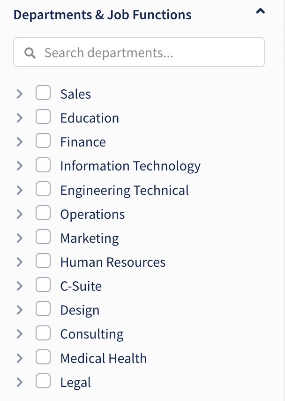Click the Medical Health label
Image resolution: width=285 pixels, height=401 pixels.
pos(104,358)
